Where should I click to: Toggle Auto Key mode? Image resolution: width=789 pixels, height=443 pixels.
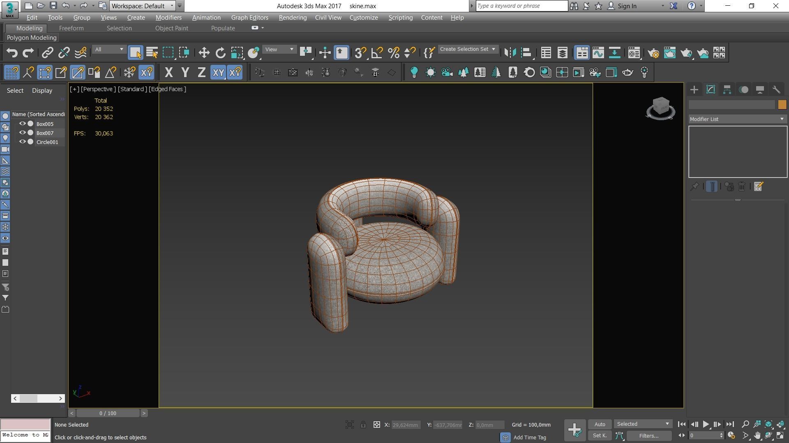(x=600, y=424)
